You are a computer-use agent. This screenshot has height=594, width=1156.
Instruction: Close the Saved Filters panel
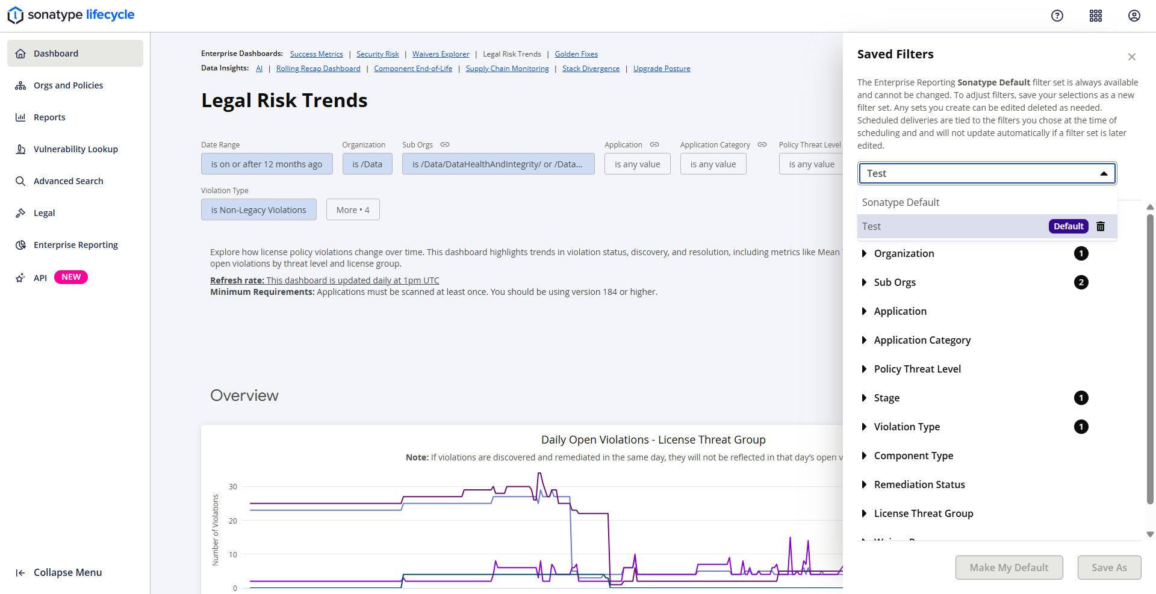point(1132,57)
